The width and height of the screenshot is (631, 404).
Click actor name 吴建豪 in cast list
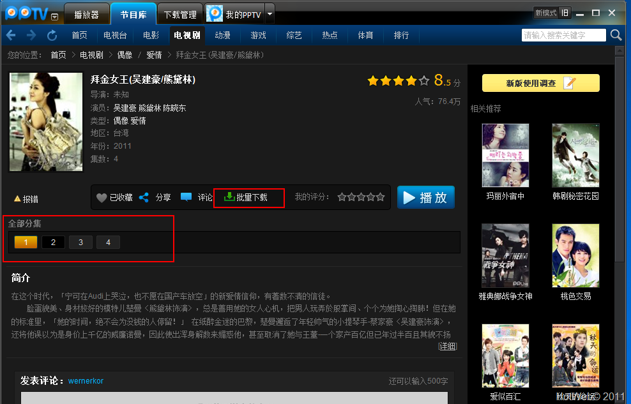click(125, 108)
